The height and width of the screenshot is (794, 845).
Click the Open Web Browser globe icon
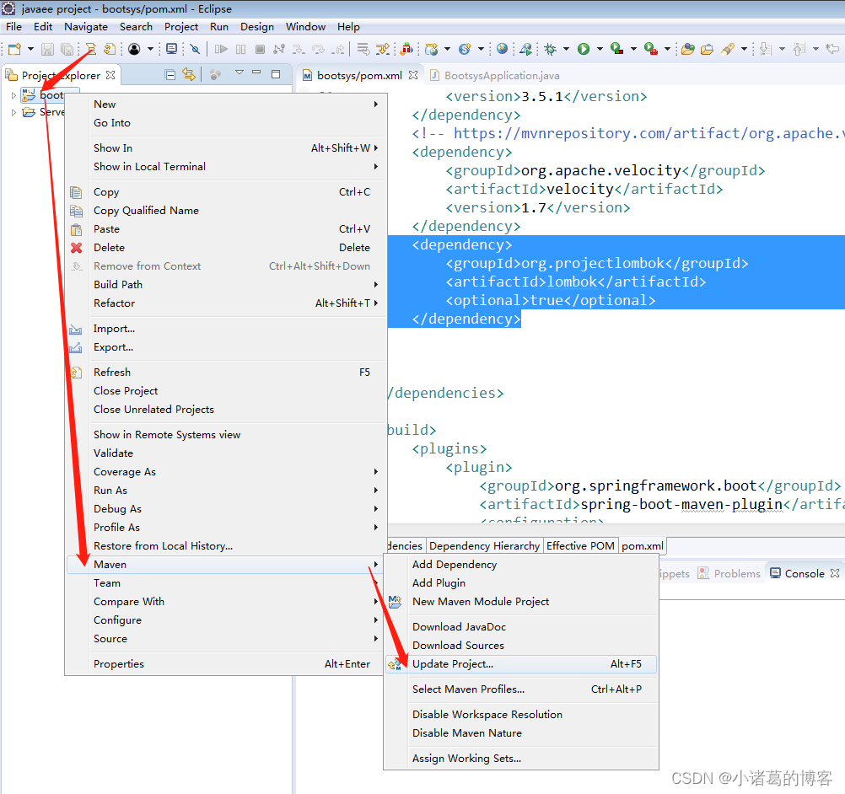[503, 49]
